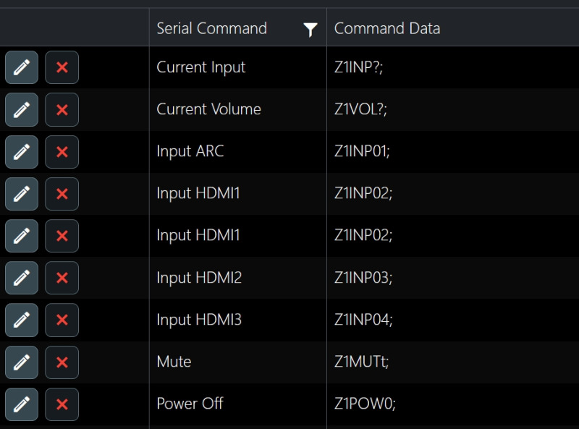Delete the Input HDMI3 entry

pos(62,320)
